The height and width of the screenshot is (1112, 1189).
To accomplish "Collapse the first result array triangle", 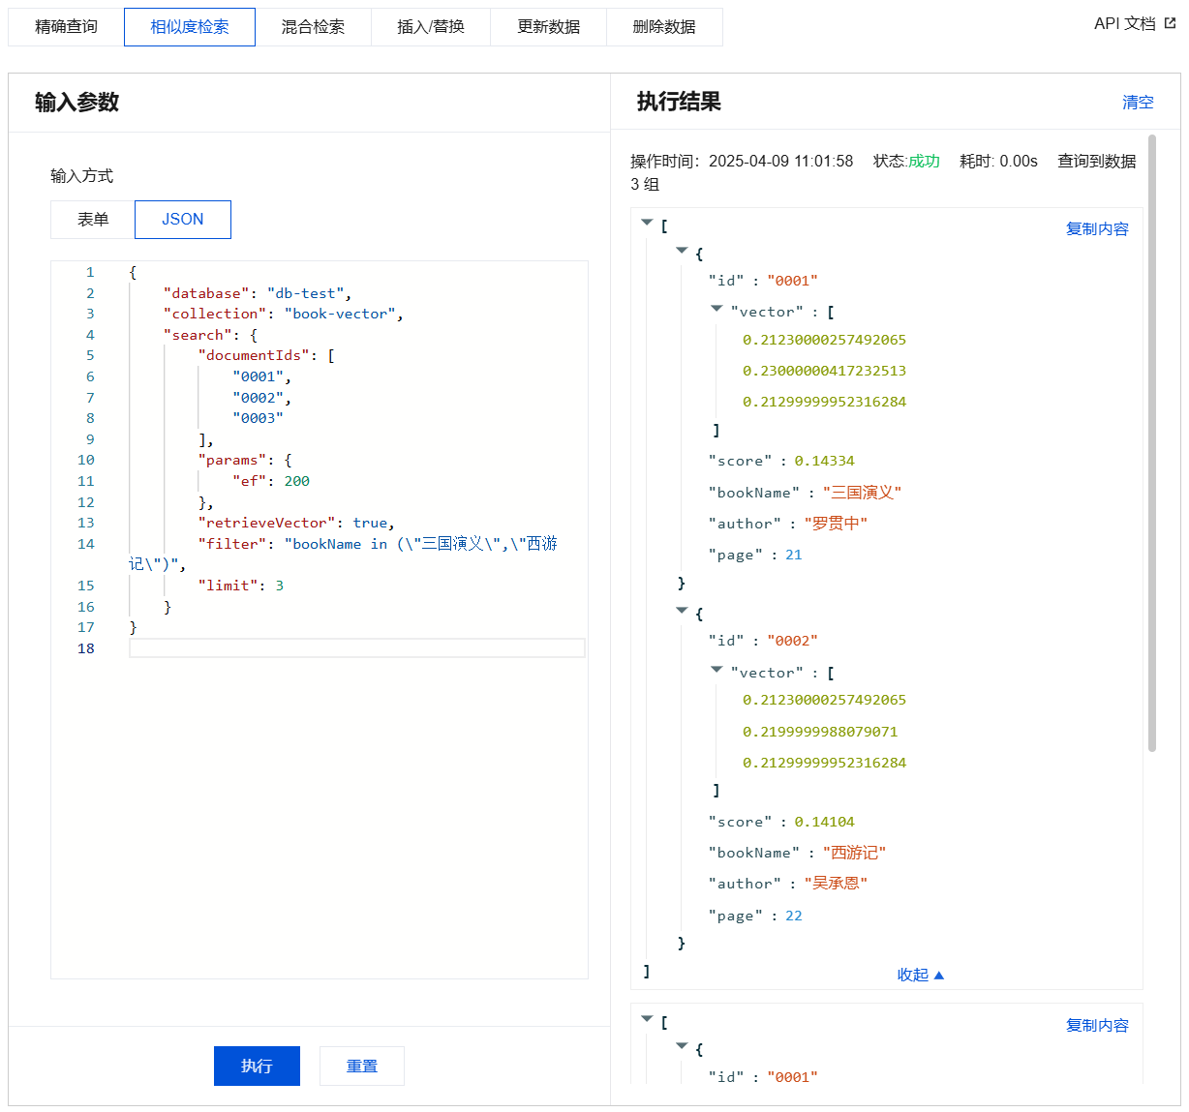I will (647, 223).
